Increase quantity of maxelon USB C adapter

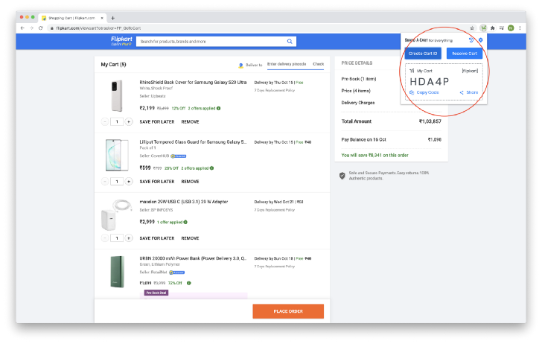pos(129,238)
